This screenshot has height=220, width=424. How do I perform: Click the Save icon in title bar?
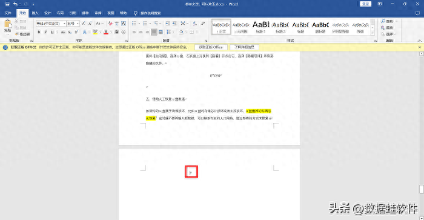(x=7, y=4)
